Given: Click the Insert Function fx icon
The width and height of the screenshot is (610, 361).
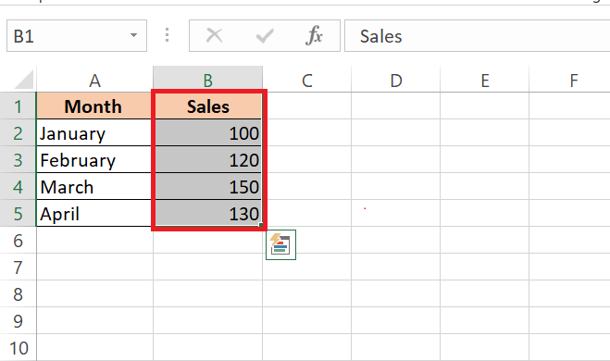Looking at the screenshot, I should click(314, 36).
